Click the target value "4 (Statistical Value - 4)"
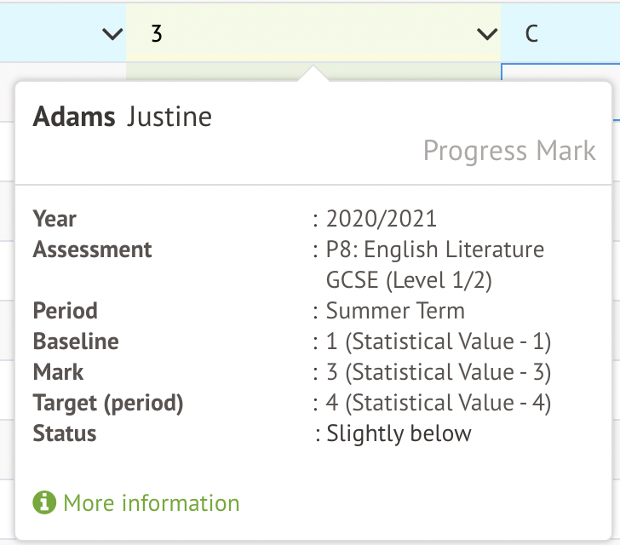This screenshot has height=545, width=620. (439, 403)
